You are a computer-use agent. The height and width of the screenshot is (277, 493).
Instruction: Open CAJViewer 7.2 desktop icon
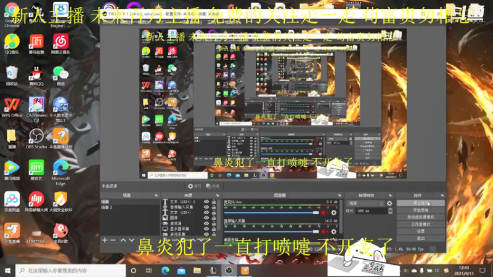36,109
